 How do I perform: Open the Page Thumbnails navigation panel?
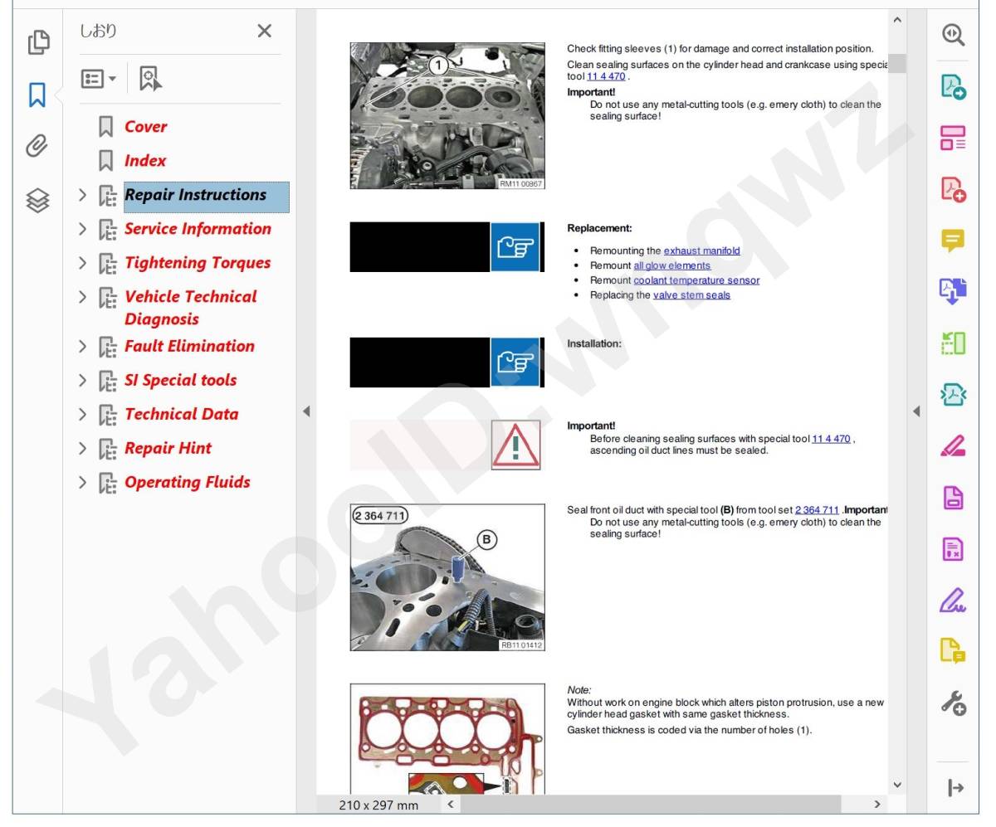38,41
